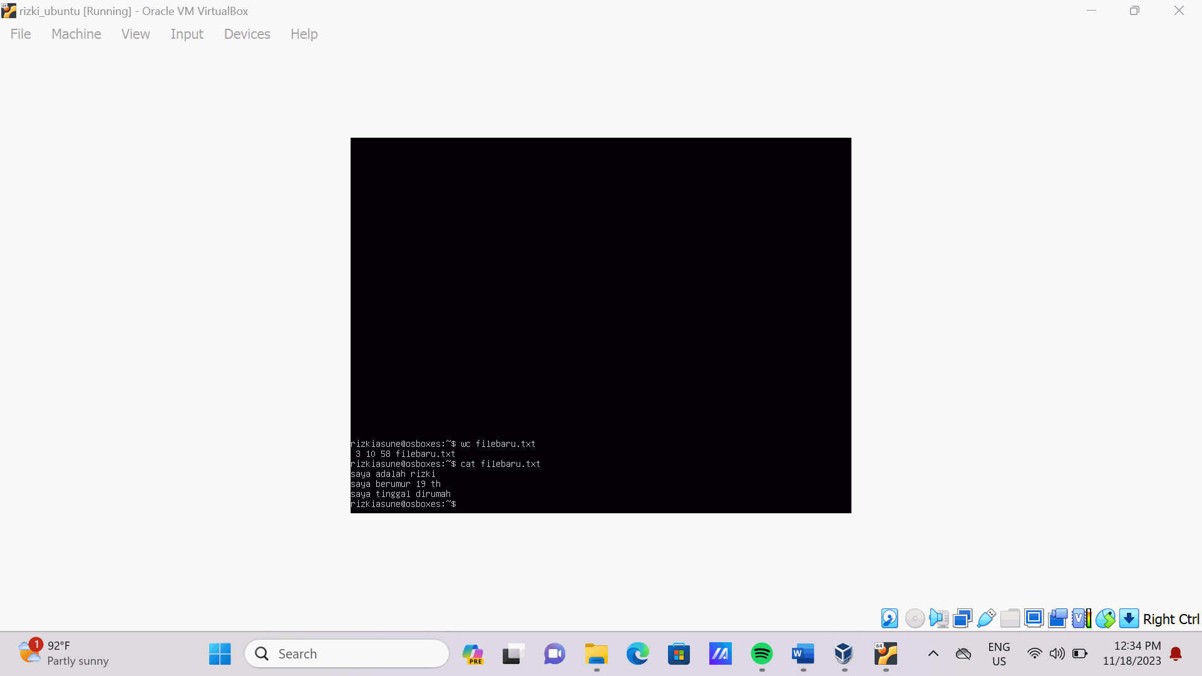
Task: Open the CPU virtualization features indicator
Action: (x=1081, y=618)
